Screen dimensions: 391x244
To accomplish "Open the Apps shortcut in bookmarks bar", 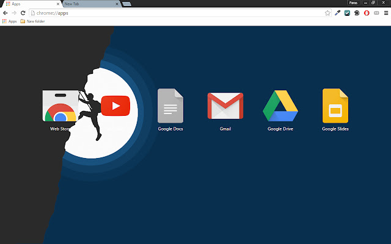I will coord(10,21).
